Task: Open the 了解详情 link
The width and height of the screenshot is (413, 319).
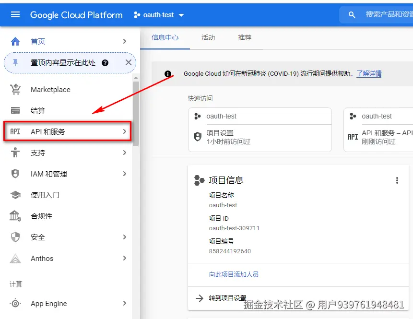Action: click(x=369, y=73)
